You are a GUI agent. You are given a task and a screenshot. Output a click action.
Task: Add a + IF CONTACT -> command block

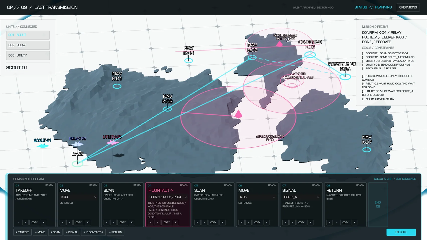click(x=93, y=232)
